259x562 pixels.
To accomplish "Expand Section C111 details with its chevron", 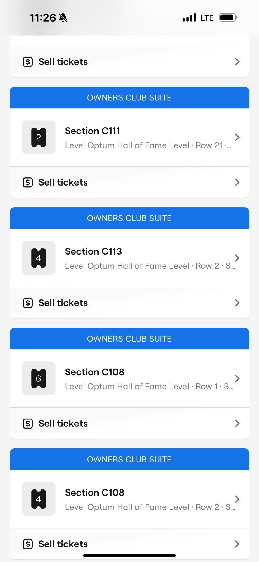I will (237, 137).
